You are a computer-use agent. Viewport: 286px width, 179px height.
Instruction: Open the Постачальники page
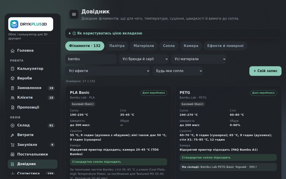click(x=33, y=154)
